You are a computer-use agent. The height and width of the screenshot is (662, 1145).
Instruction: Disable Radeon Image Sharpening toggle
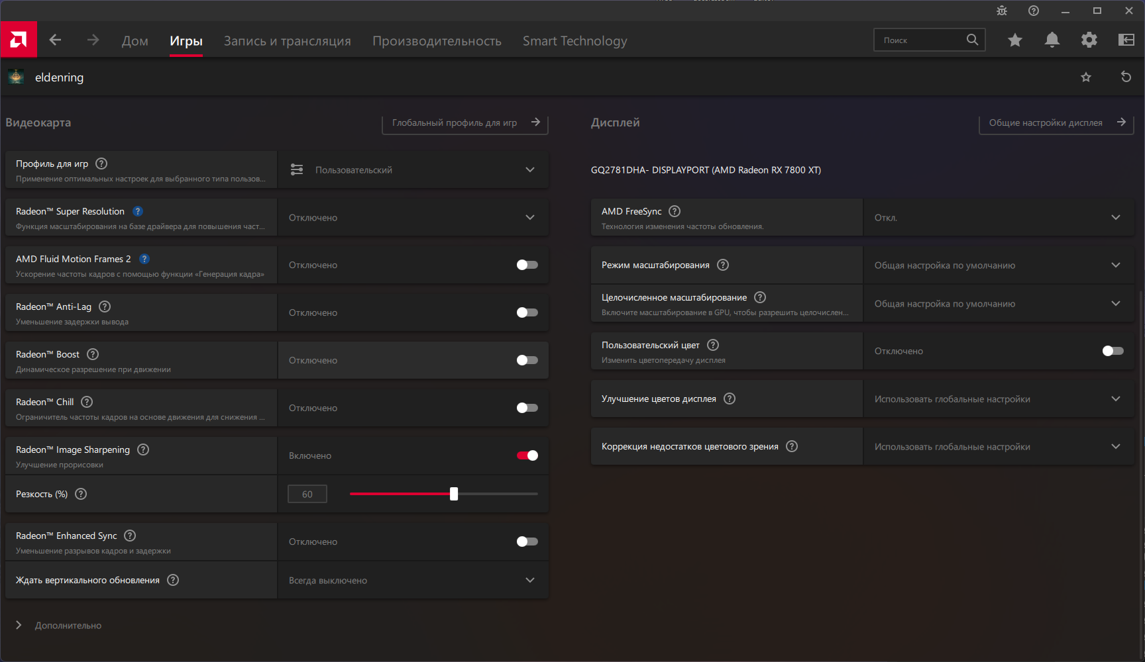click(x=527, y=455)
